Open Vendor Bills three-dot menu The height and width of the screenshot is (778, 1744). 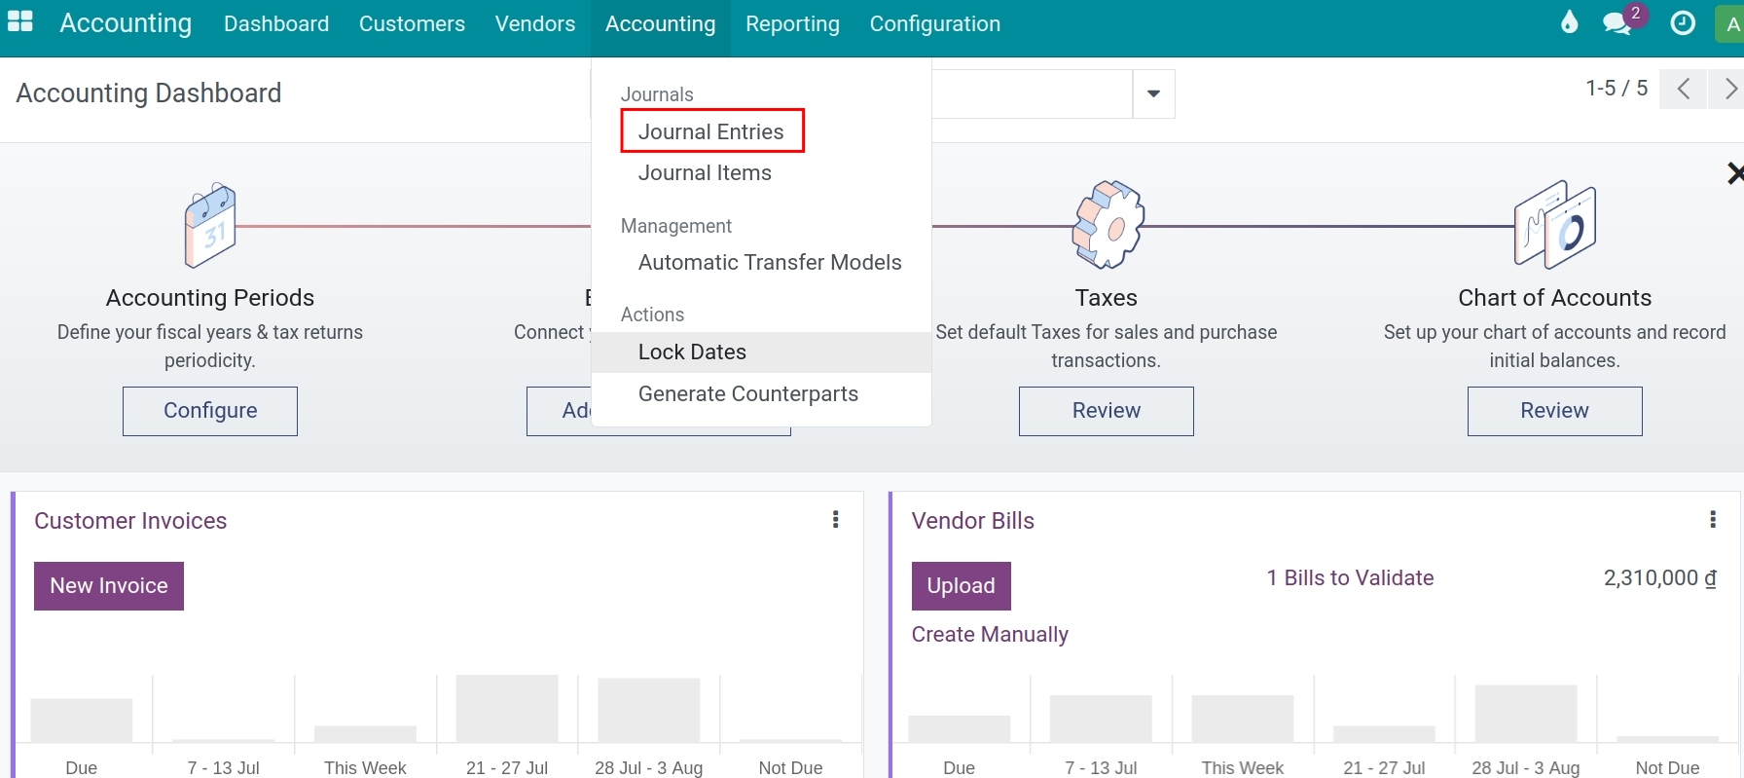coord(1713,519)
